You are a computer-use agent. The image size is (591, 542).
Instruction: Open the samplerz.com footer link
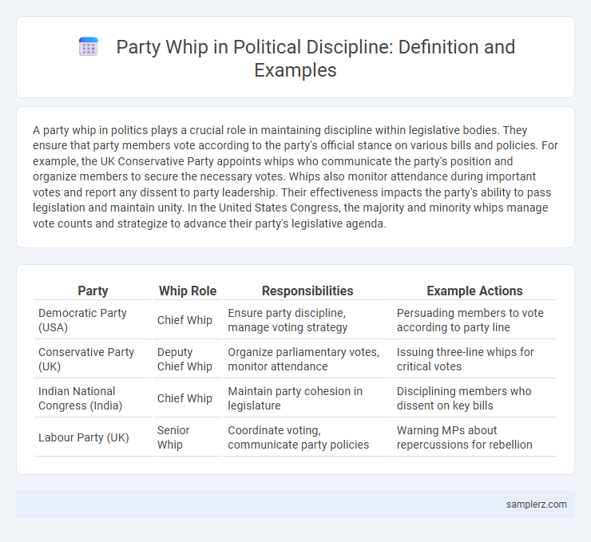point(537,504)
